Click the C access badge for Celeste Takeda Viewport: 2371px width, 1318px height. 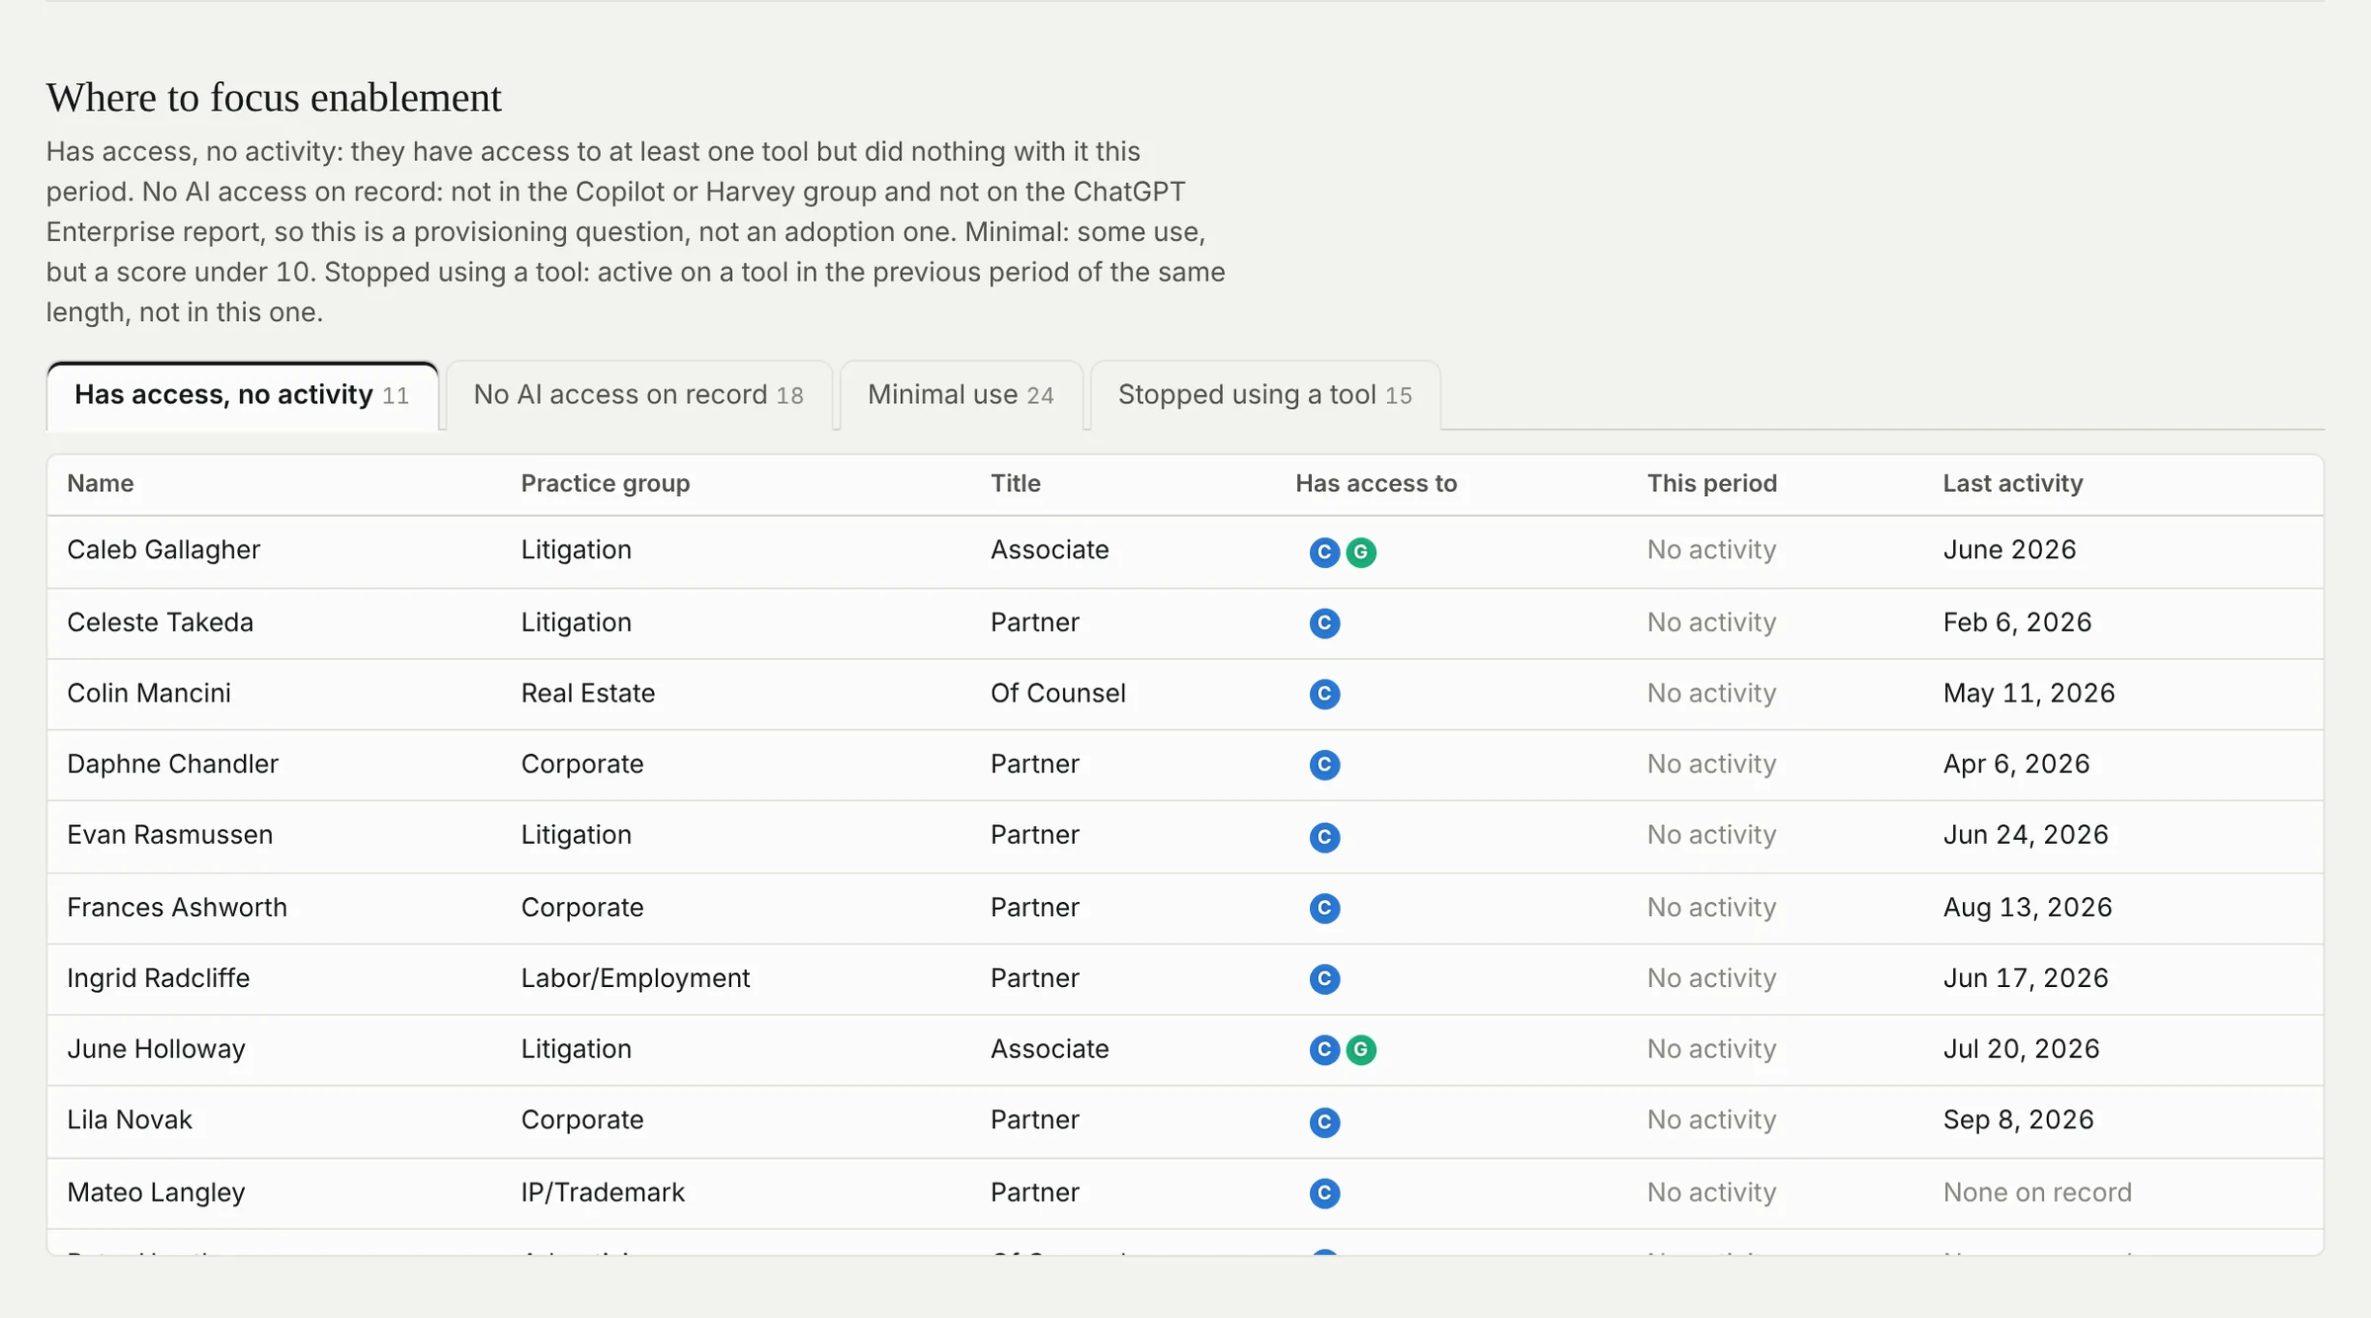1324,623
